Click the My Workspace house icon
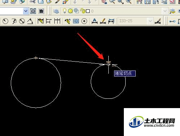 (x=41, y=11)
